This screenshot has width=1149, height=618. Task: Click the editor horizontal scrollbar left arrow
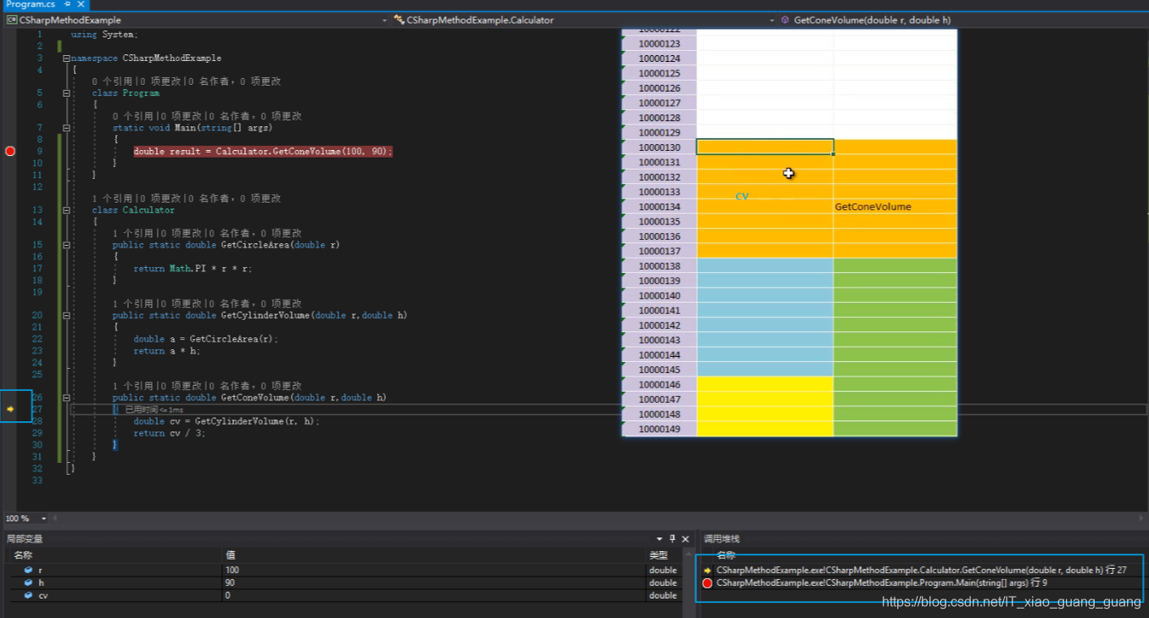pos(56,518)
